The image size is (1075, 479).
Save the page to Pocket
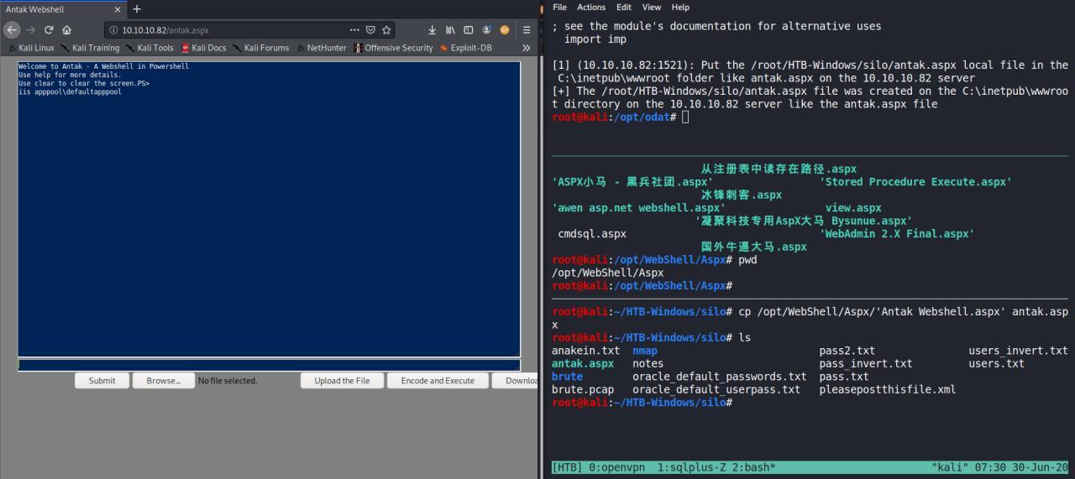coord(371,30)
